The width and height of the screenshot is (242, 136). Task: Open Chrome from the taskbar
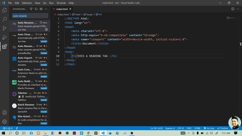click(x=88, y=133)
